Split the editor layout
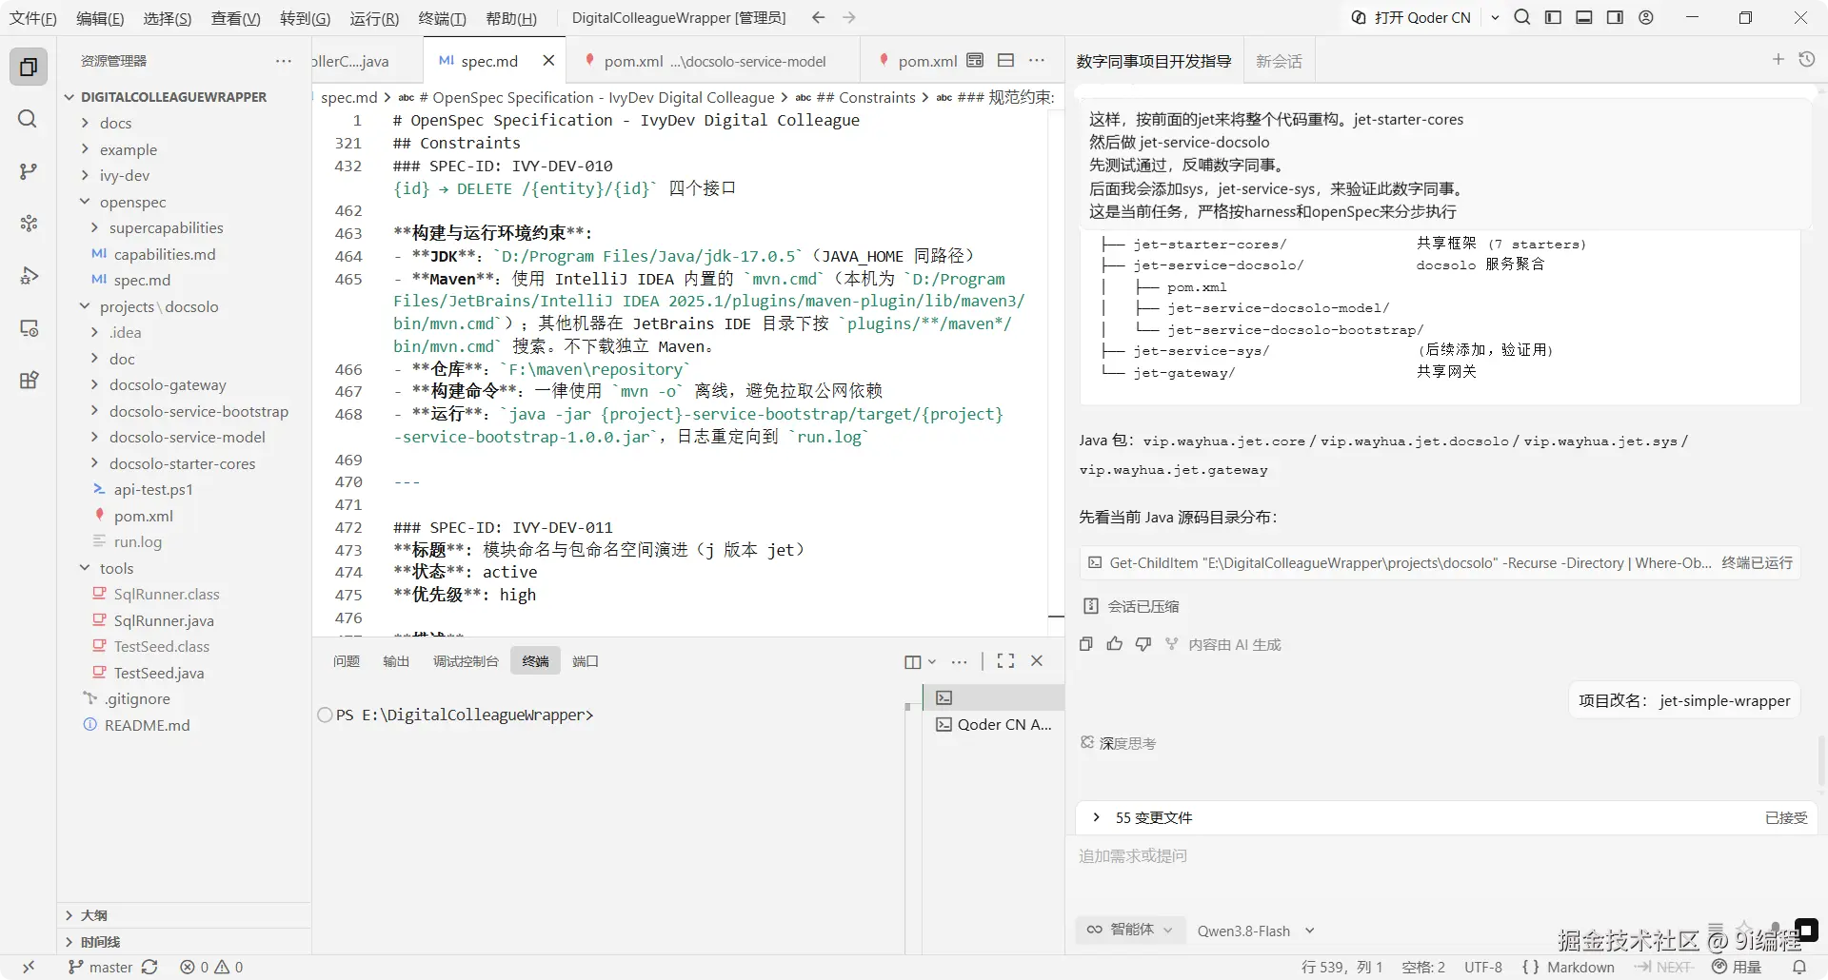Viewport: 1828px width, 980px height. (1005, 60)
